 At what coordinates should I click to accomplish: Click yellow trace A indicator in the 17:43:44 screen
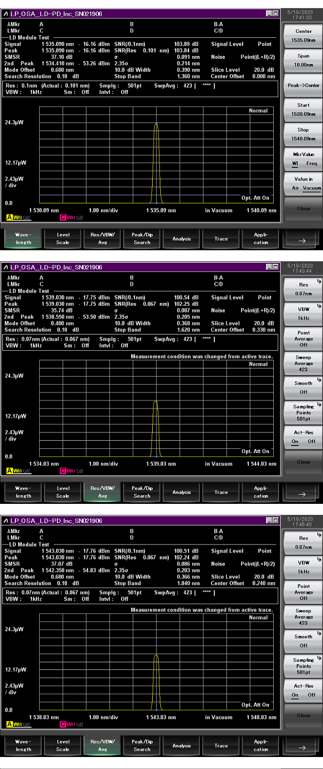10,471
